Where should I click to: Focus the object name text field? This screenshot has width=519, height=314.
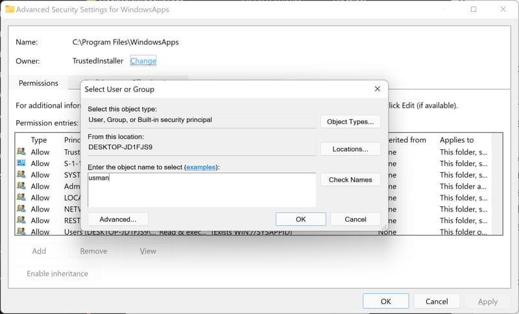click(x=202, y=190)
